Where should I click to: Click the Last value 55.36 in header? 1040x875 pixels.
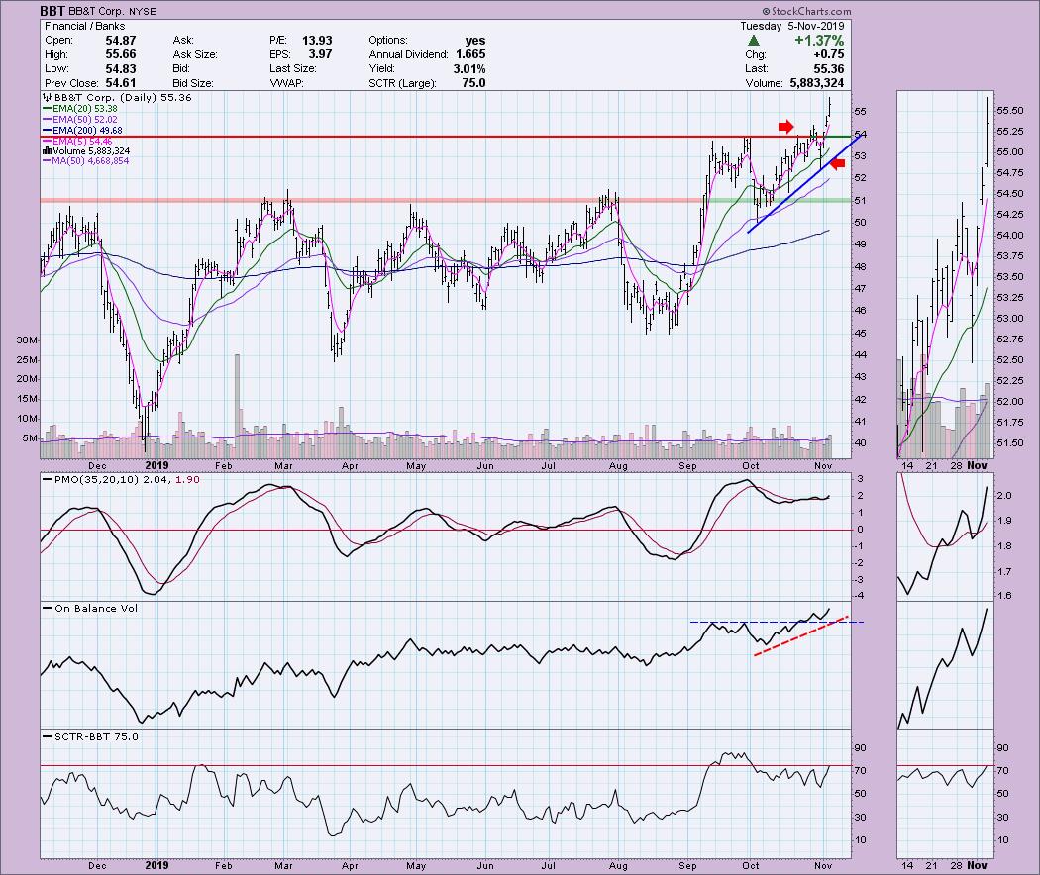pos(829,69)
